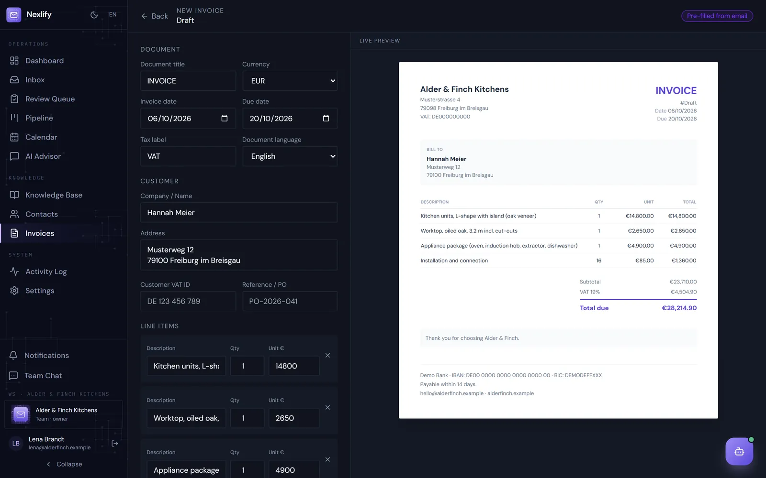Click the AI Advisor chat icon

(x=14, y=156)
